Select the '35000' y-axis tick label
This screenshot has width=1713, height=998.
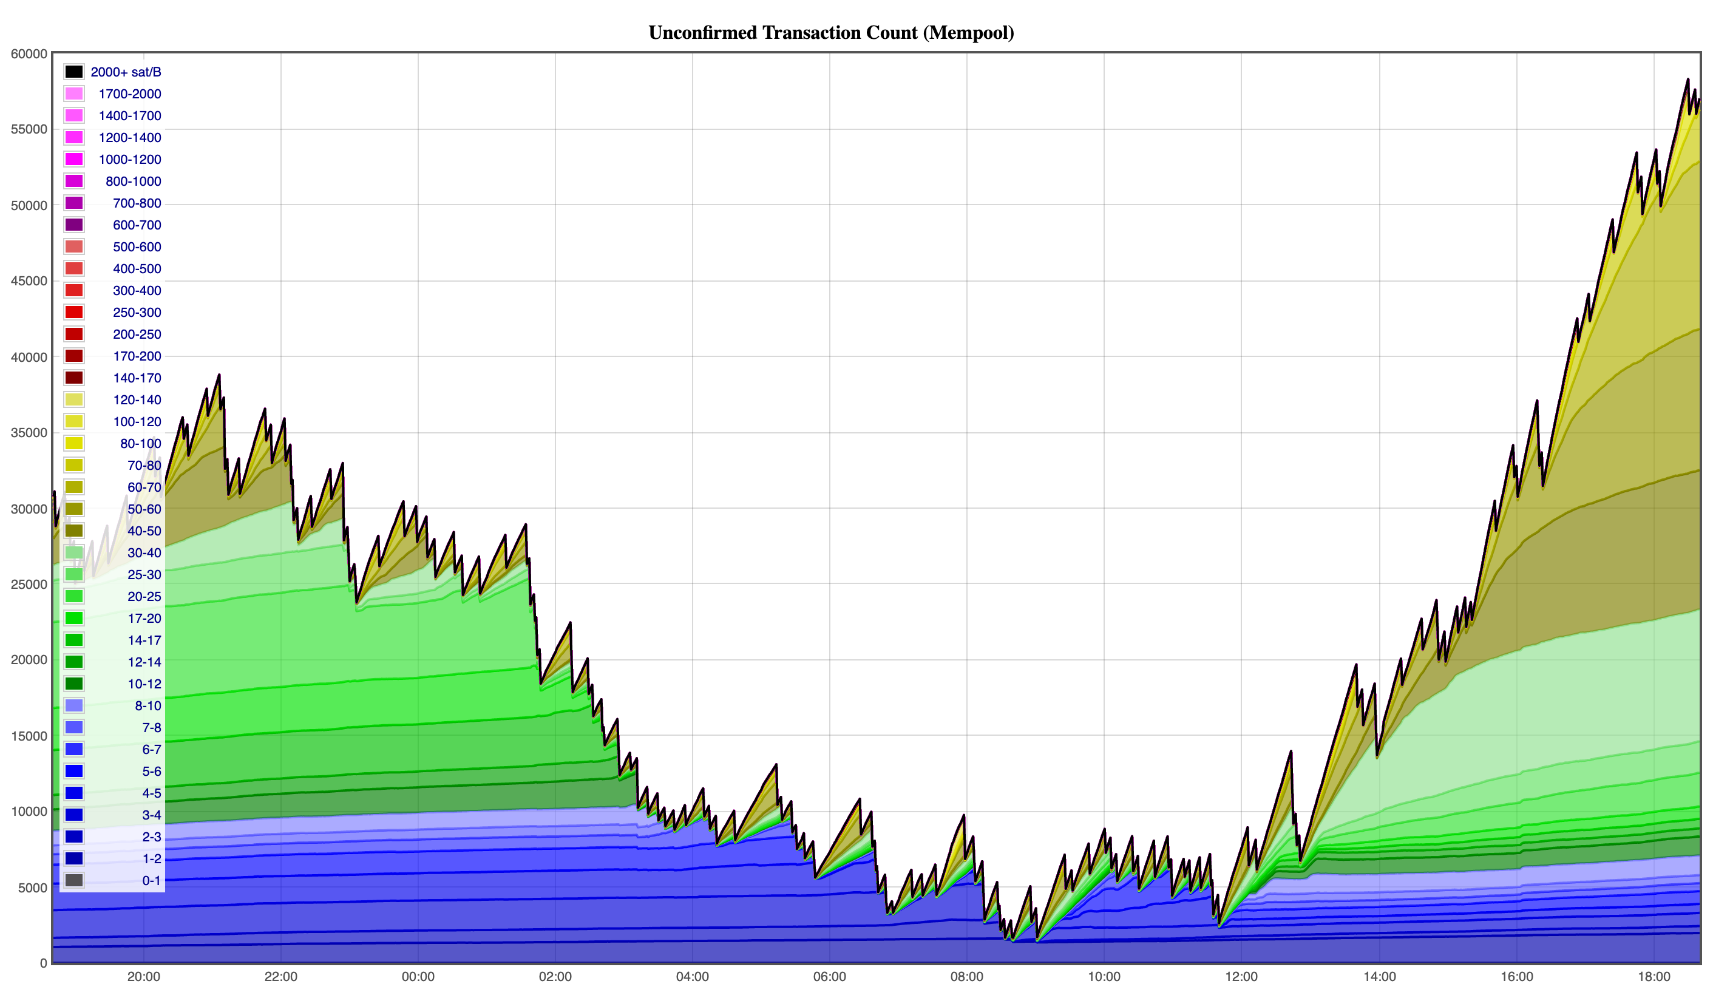[x=29, y=432]
